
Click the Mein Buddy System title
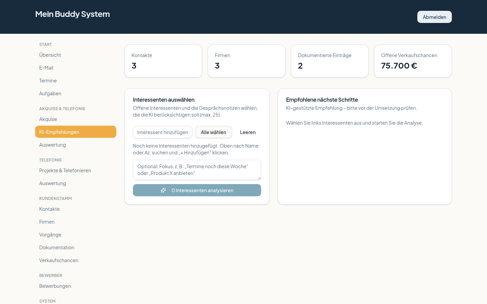(72, 14)
